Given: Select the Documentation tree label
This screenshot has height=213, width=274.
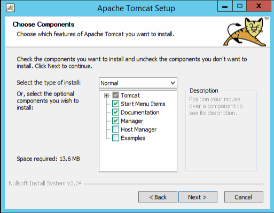Looking at the screenshot, I should [140, 113].
